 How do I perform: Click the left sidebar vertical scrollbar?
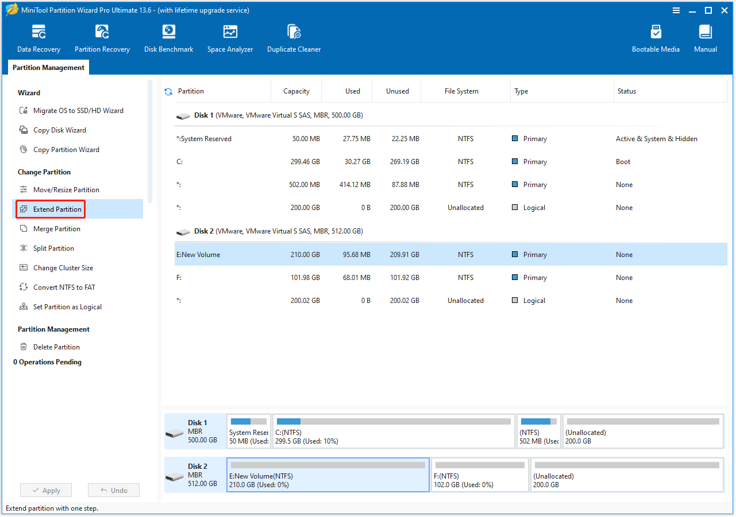pos(150,141)
